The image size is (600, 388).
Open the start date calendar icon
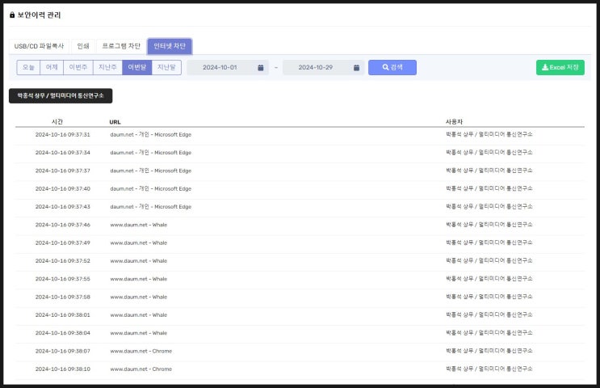coord(261,67)
